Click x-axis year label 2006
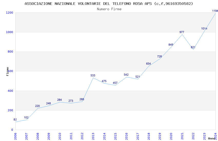This screenshot has height=141, width=218. 15,136
